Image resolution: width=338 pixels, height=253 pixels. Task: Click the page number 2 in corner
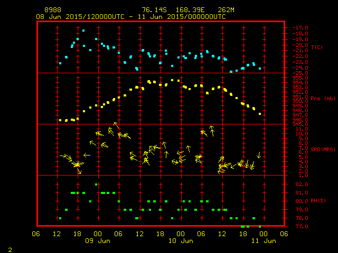pyautogui.click(x=10, y=250)
